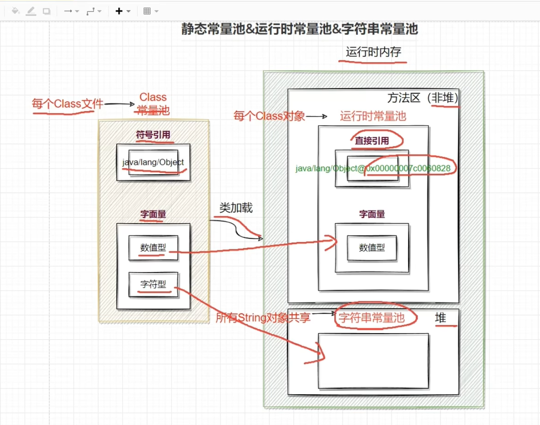Toggle the Shadow toolbar icon

(46, 11)
